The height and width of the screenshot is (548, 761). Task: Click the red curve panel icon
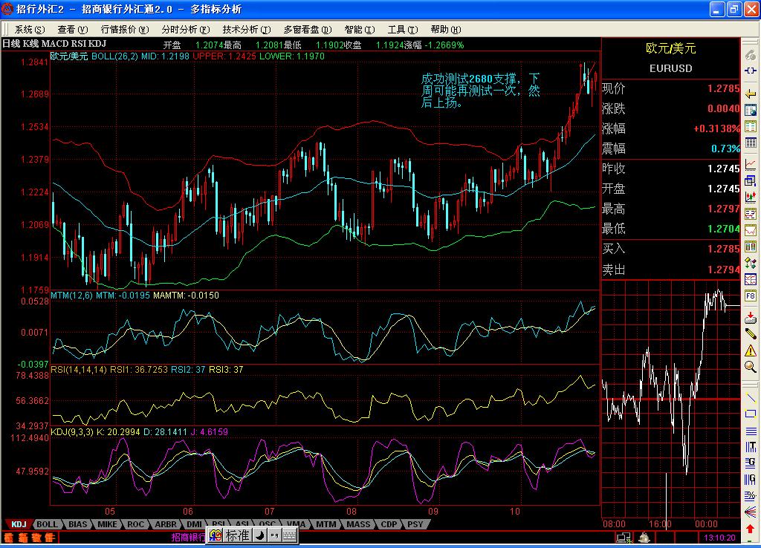pos(751,230)
